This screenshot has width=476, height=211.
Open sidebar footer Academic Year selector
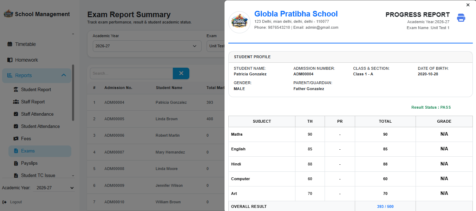tap(54, 188)
